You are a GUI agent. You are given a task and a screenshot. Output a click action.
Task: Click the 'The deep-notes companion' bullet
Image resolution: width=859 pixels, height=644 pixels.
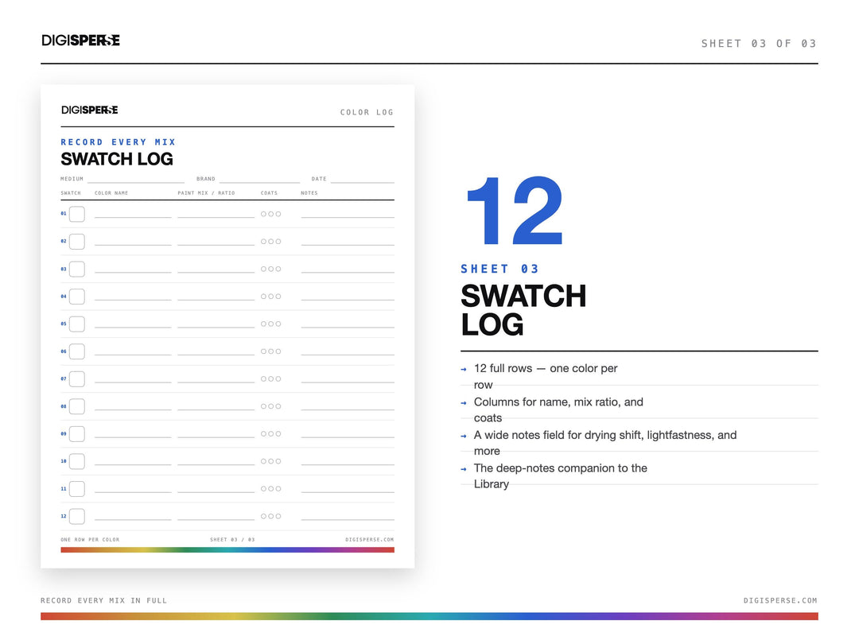561,476
